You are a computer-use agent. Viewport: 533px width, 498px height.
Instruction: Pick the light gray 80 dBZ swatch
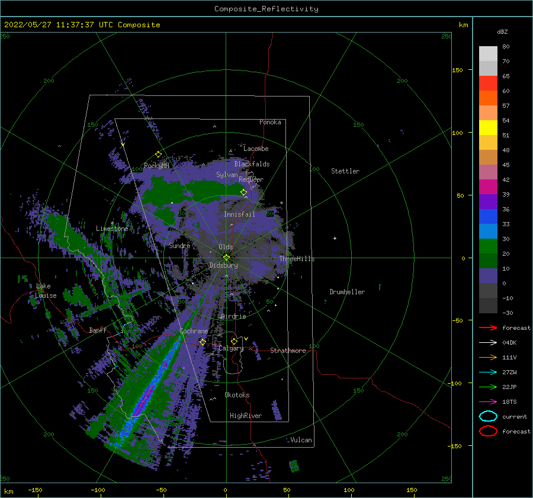488,54
